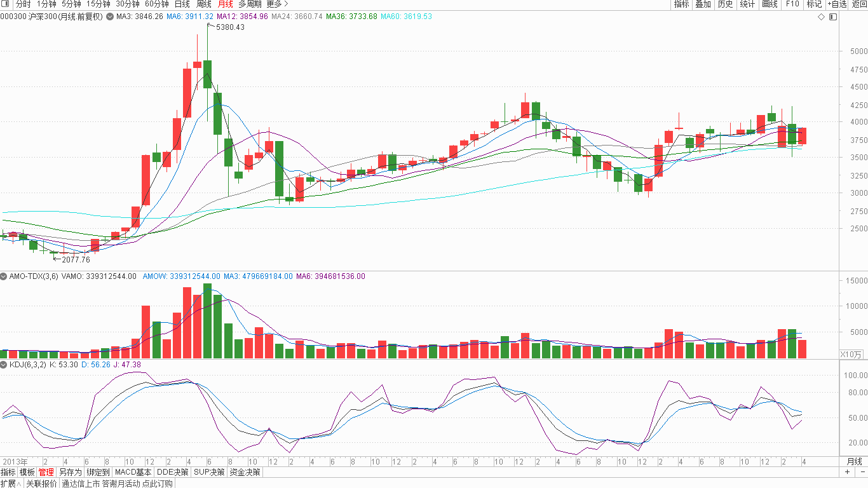The height and width of the screenshot is (488, 868).
Task: Toggle the right side panel icon
Action: pyautogui.click(x=833, y=17)
